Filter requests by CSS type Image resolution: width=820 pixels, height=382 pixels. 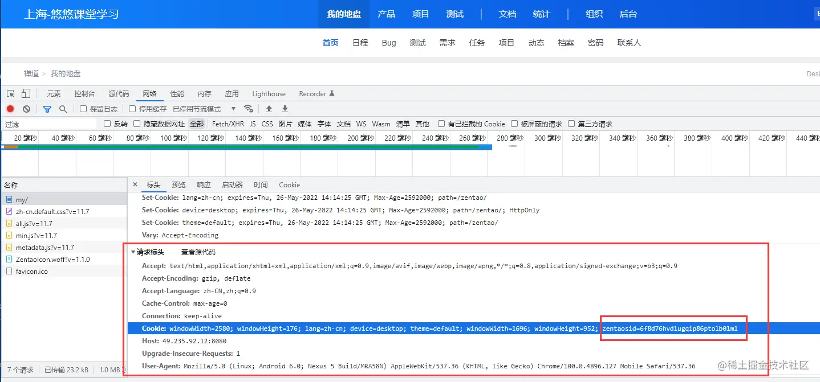(x=267, y=124)
